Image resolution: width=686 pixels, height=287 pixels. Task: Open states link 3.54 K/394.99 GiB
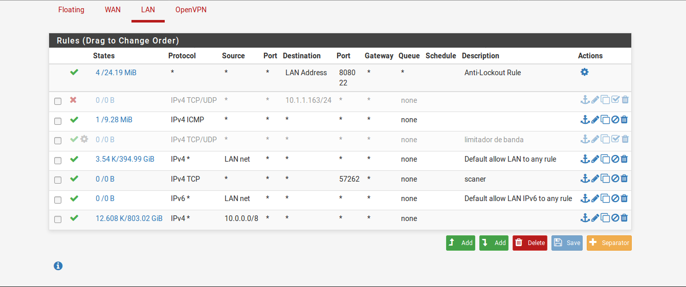point(125,159)
